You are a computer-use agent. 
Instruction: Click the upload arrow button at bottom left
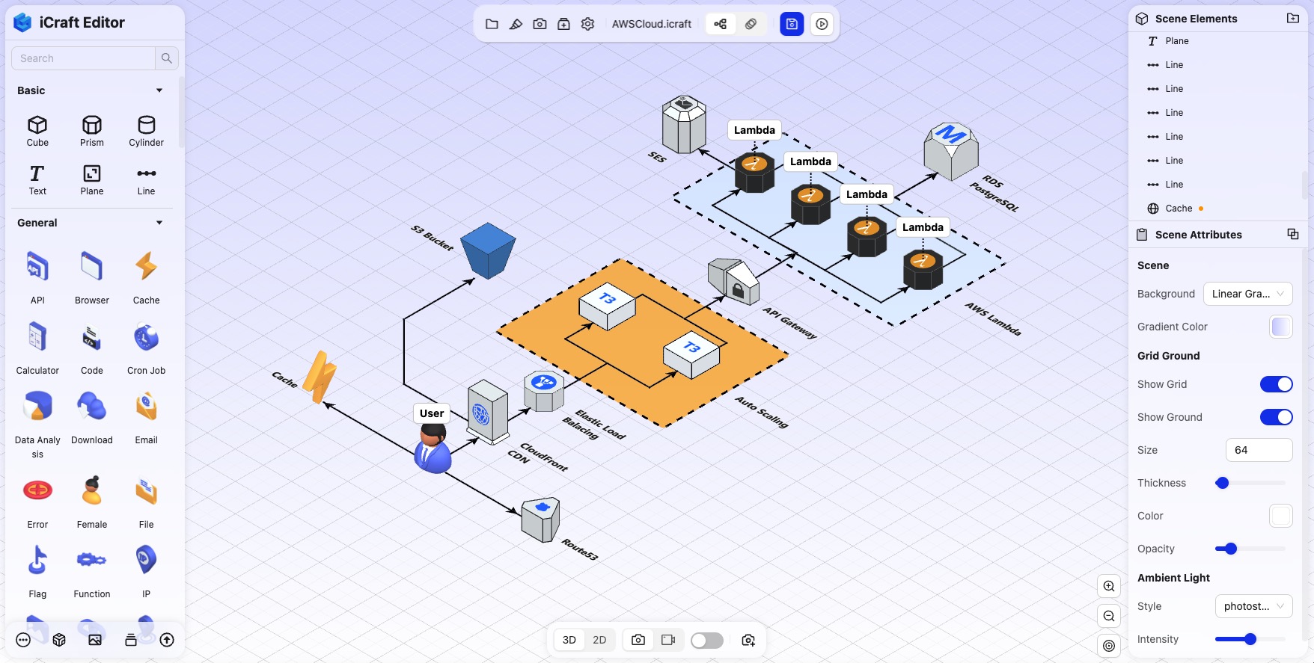167,640
